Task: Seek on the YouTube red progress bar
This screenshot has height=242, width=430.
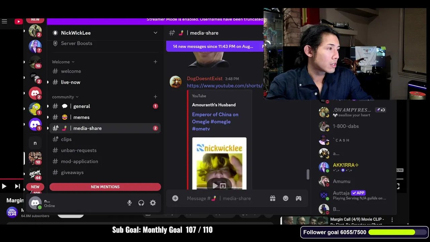Action: 12,179
